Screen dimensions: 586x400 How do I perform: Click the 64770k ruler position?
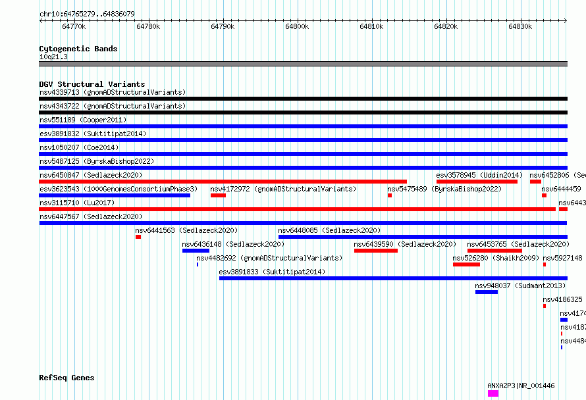click(x=74, y=26)
